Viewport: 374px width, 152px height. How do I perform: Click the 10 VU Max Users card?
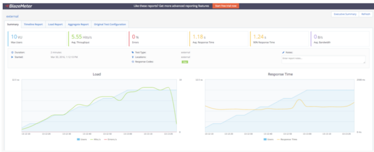click(x=37, y=39)
